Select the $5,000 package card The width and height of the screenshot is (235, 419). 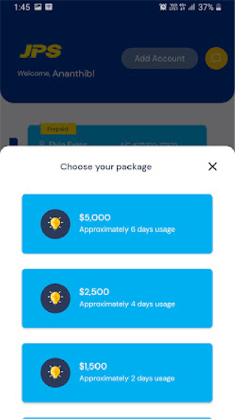coord(117,224)
